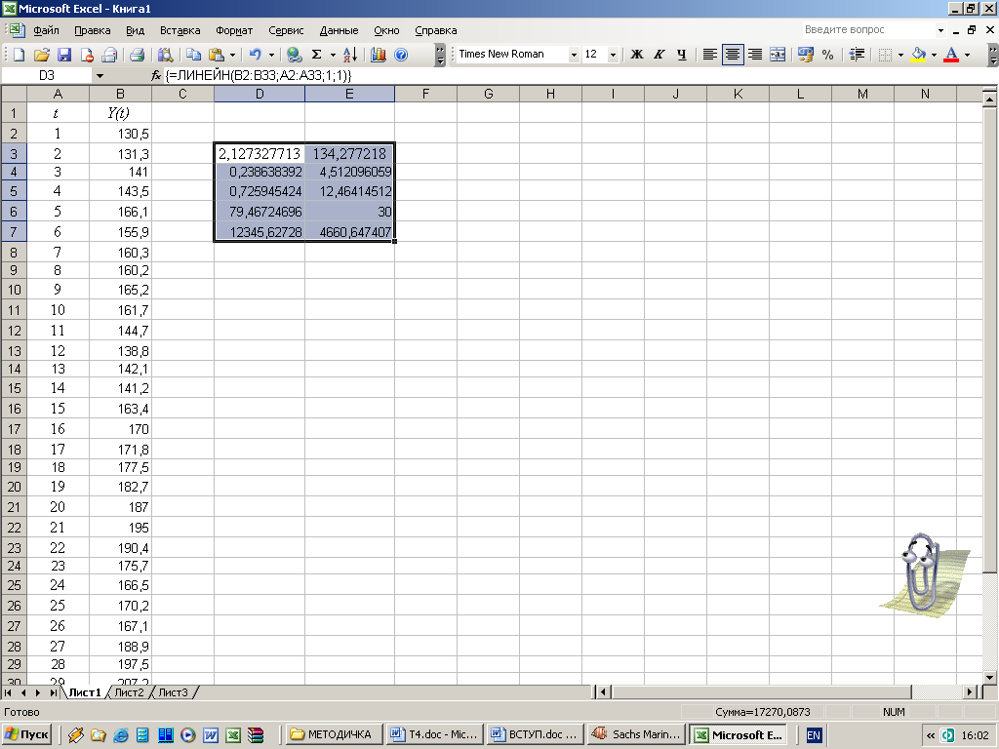Viewport: 999px width, 749px height.
Task: Click the formula bar with ЛИНЕЙН formula
Action: [x=574, y=75]
